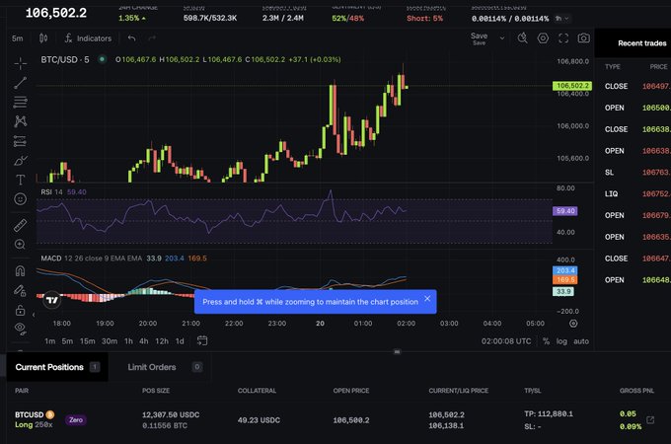Toggle lock all drawing tools
The height and width of the screenshot is (444, 671).
pyautogui.click(x=20, y=310)
